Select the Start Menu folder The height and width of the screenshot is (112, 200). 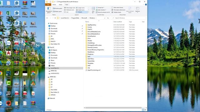[91, 59]
